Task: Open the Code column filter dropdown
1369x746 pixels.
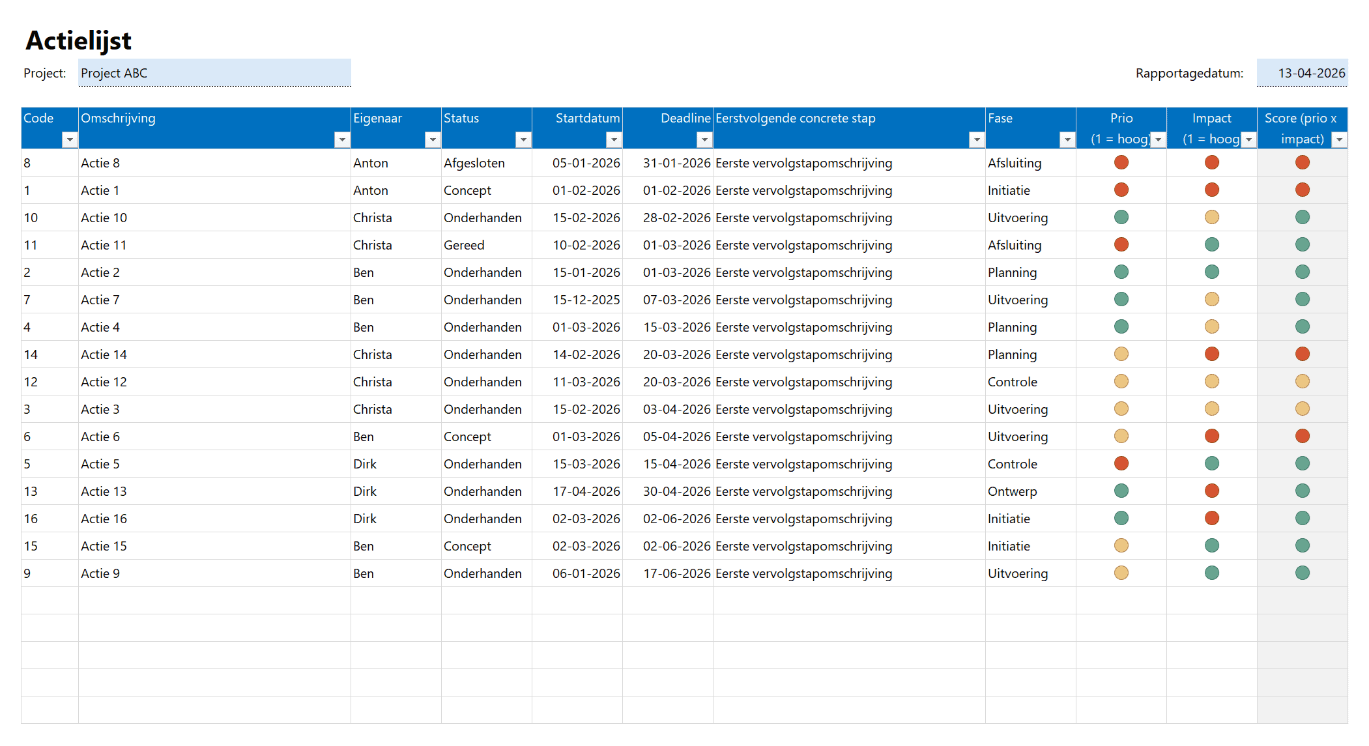Action: click(x=69, y=139)
